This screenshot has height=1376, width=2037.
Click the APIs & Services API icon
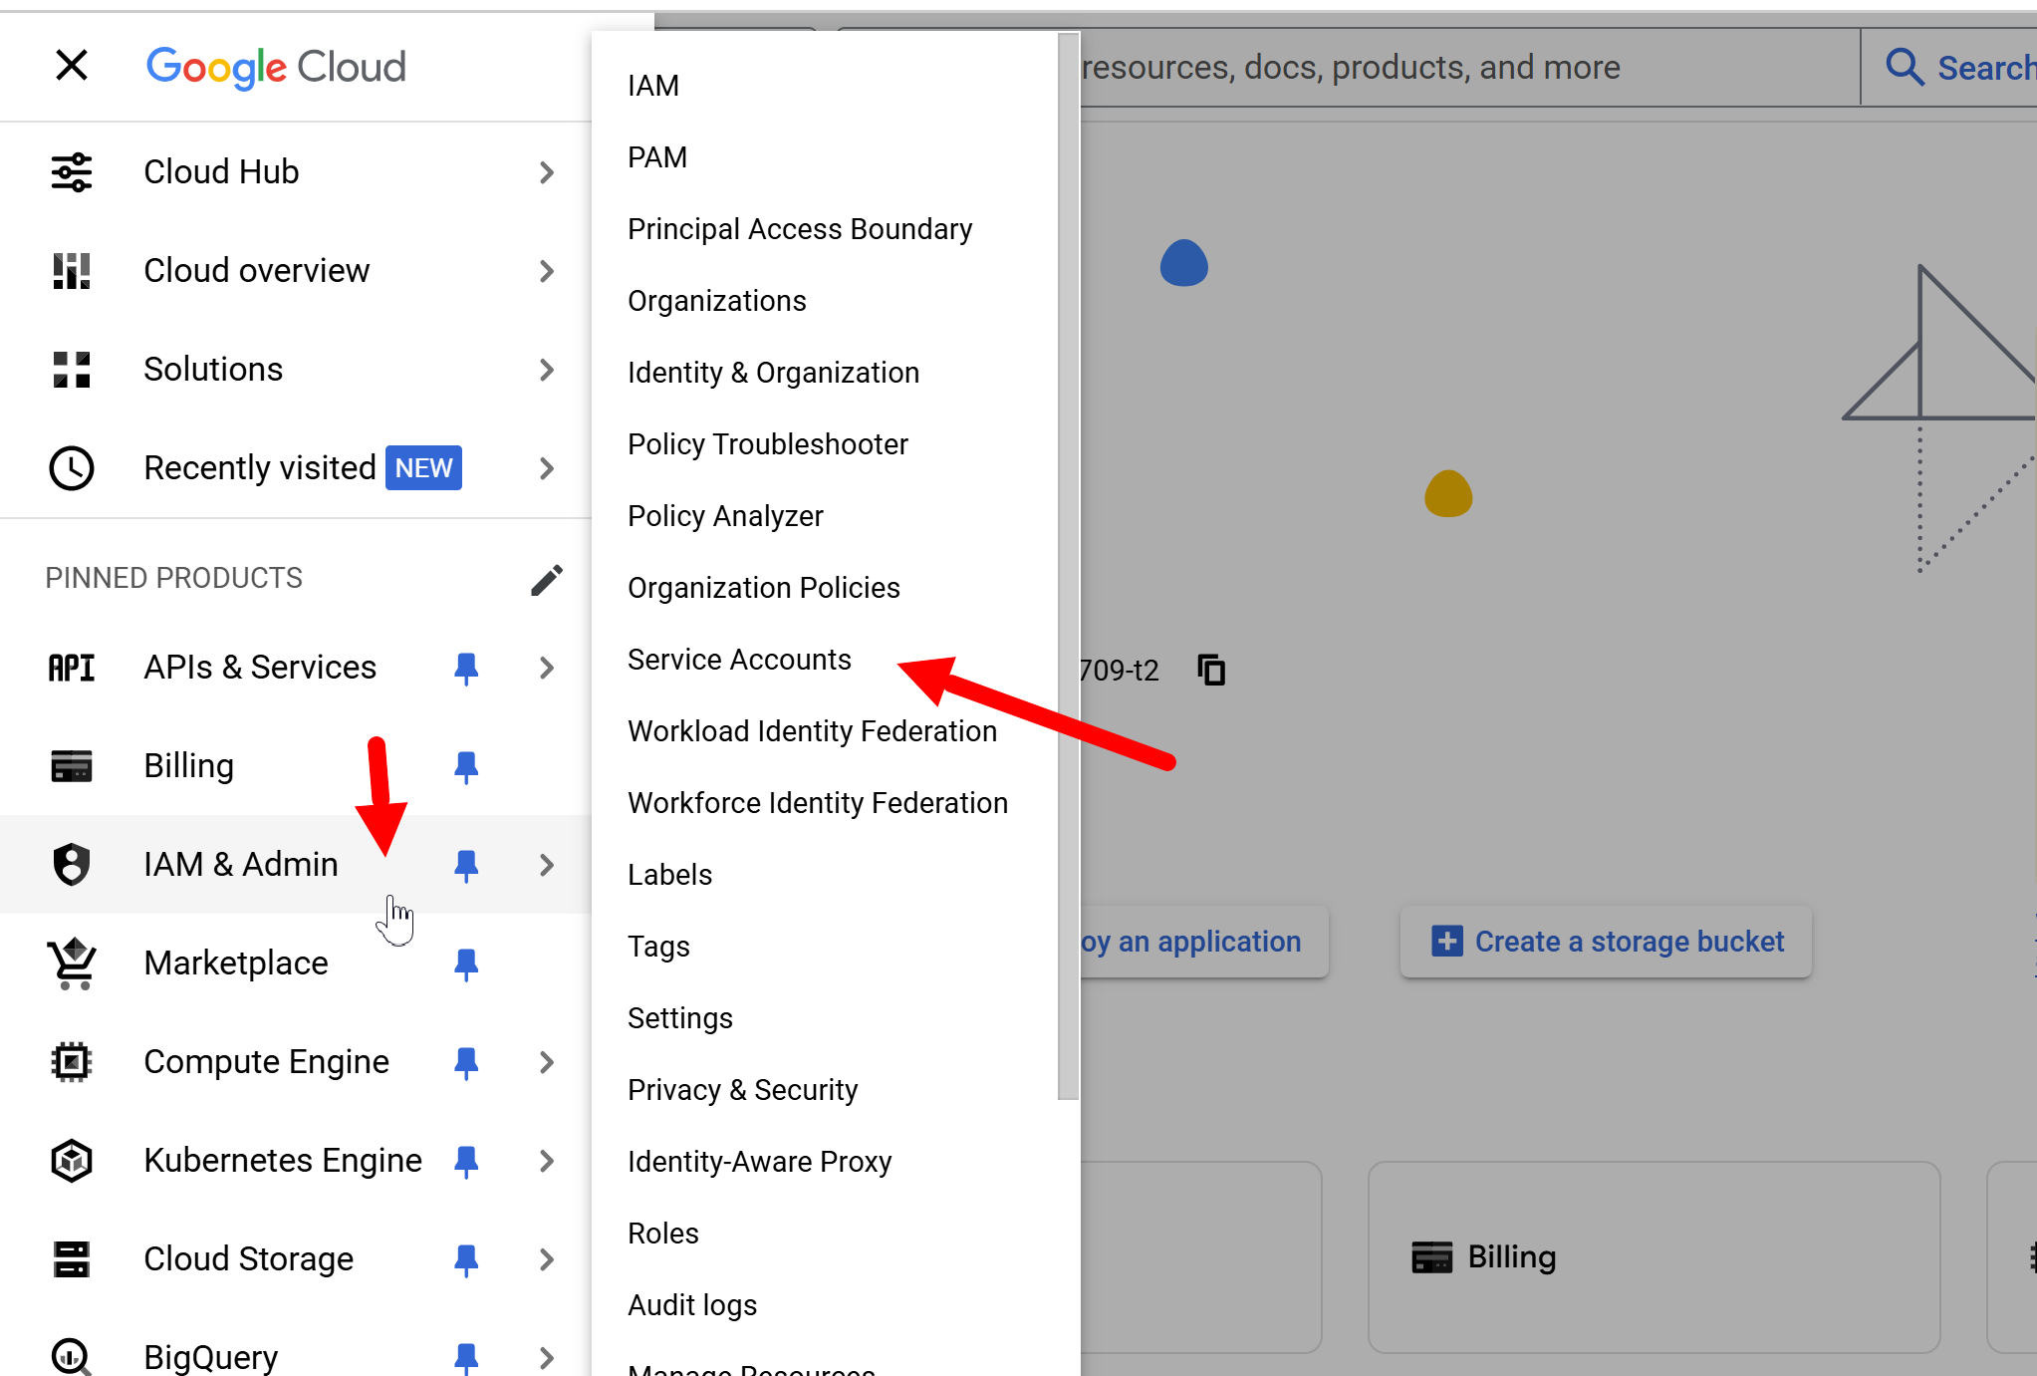(72, 668)
